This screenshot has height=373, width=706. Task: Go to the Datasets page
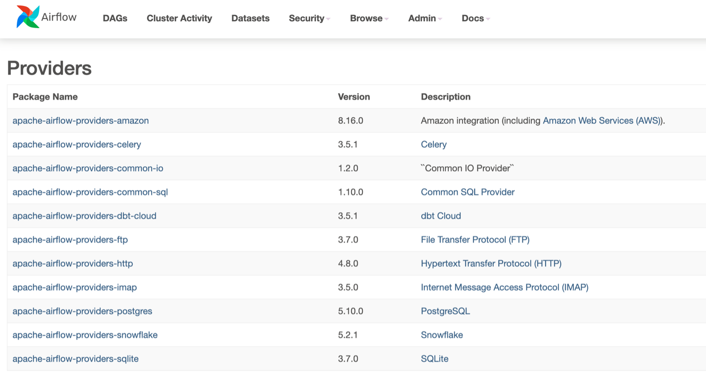point(250,18)
